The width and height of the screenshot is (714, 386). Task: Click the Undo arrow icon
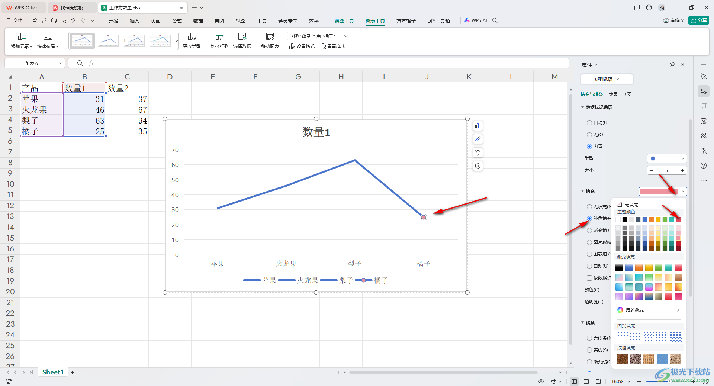tap(73, 20)
